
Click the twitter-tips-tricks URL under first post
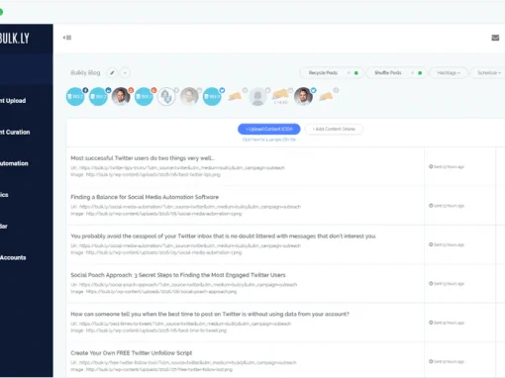pyautogui.click(x=177, y=167)
